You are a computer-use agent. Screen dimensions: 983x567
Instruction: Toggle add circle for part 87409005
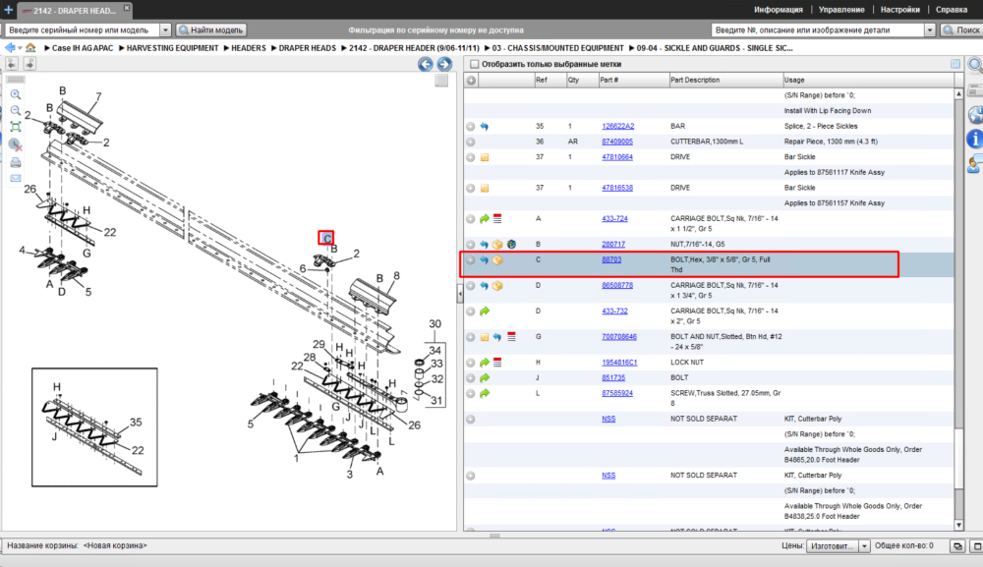coord(471,142)
